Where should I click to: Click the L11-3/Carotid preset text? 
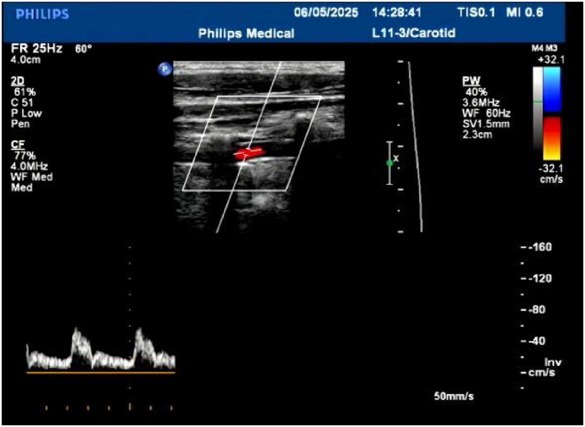414,33
